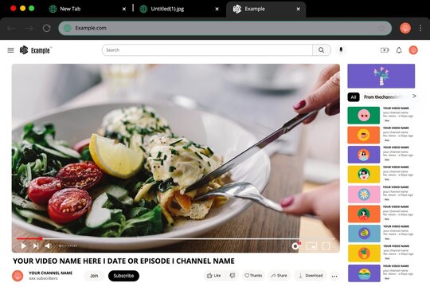The width and height of the screenshot is (430, 287).
Task: Open the purple flower banner thumbnail
Action: [381, 76]
